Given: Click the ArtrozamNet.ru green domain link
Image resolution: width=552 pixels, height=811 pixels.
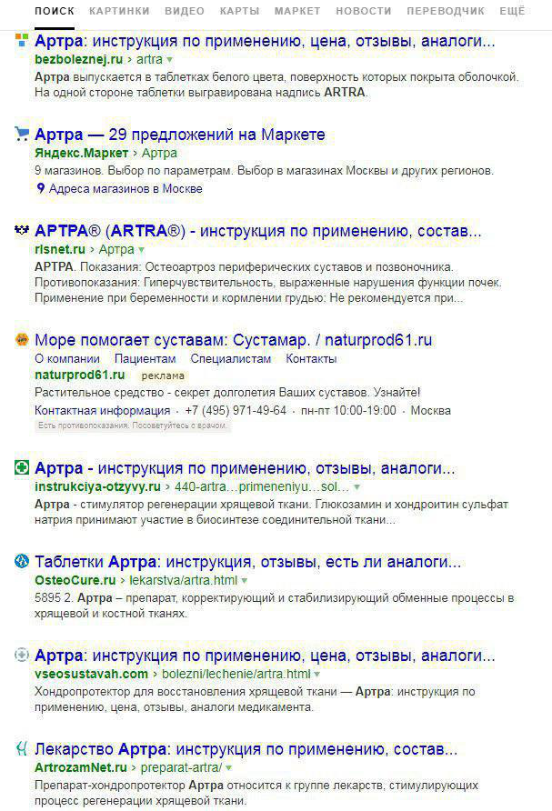Looking at the screenshot, I should [81, 767].
